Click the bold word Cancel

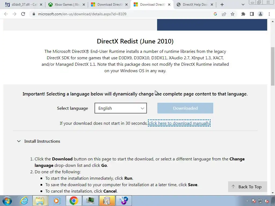pos(110,191)
